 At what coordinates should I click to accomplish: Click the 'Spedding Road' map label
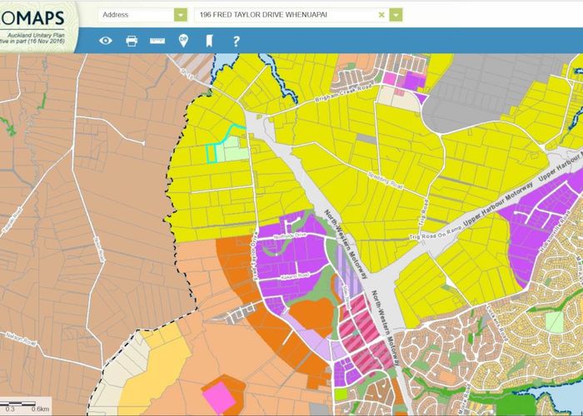(385, 181)
